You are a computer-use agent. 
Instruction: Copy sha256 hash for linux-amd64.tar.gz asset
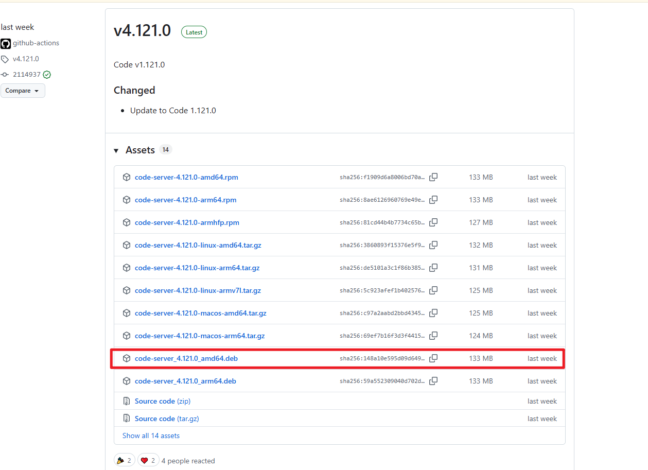coord(433,245)
